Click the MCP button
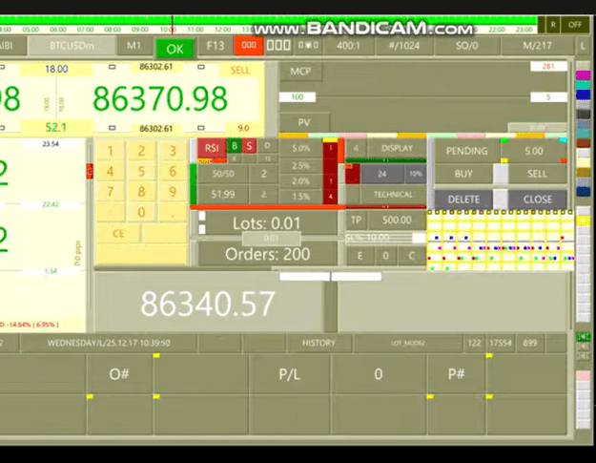Screen dimensions: 596x463 coord(300,72)
